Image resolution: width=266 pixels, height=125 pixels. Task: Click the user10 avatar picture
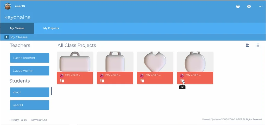pyautogui.click(x=8, y=6)
